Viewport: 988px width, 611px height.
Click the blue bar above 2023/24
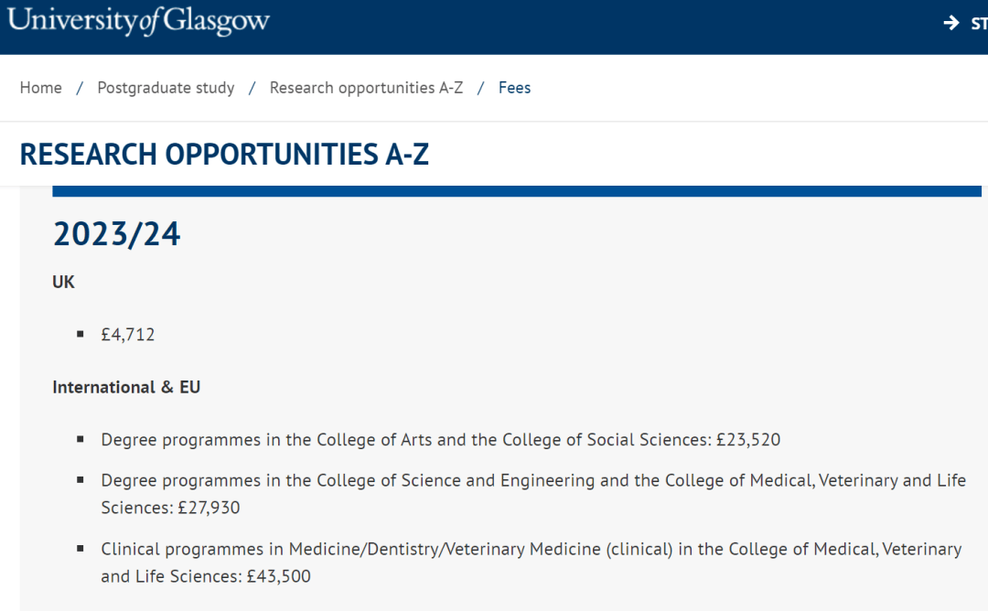point(517,191)
